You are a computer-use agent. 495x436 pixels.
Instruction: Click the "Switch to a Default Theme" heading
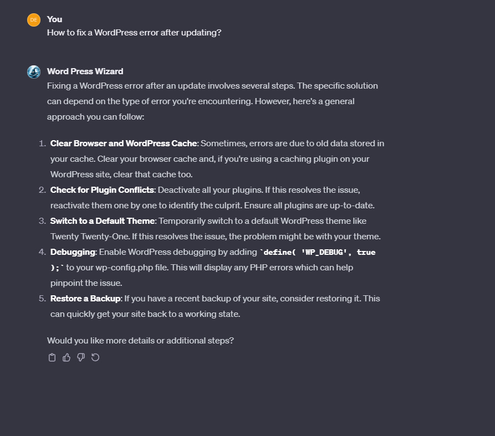(x=103, y=221)
